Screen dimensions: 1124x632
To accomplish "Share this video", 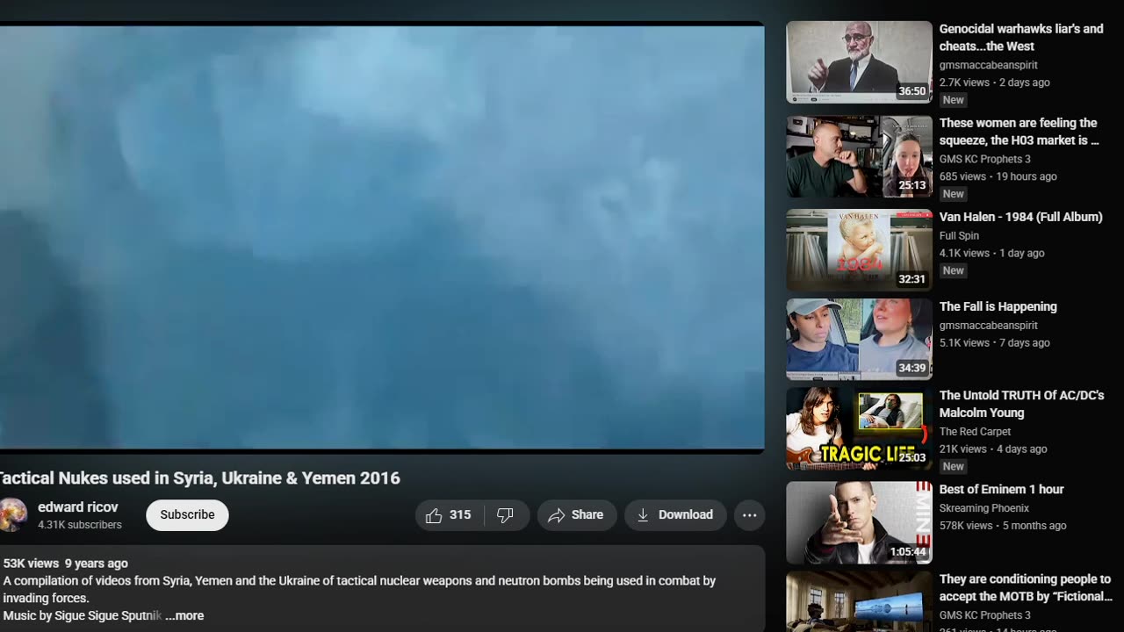I will pyautogui.click(x=577, y=515).
